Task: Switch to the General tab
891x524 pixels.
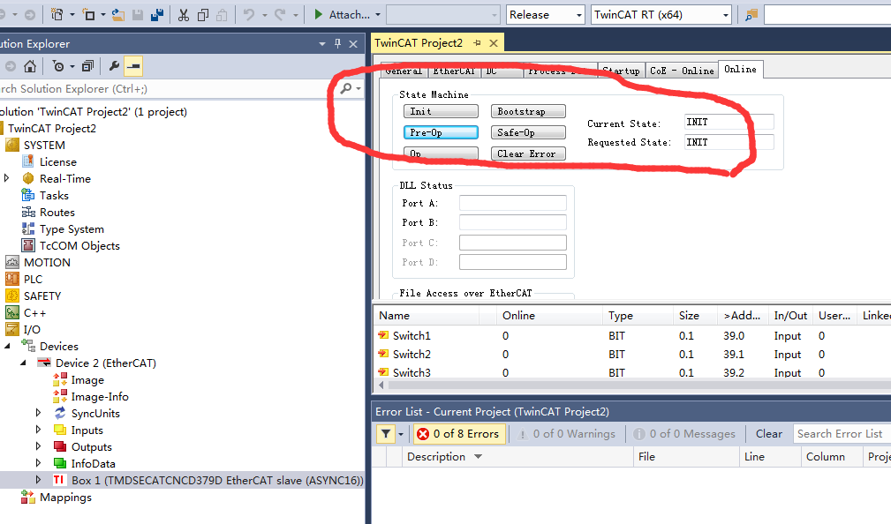Action: [x=403, y=71]
